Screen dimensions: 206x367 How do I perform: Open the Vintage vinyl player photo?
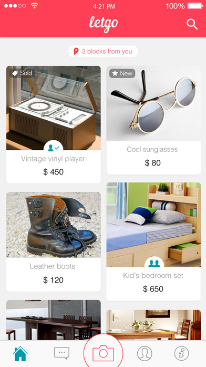point(54,108)
